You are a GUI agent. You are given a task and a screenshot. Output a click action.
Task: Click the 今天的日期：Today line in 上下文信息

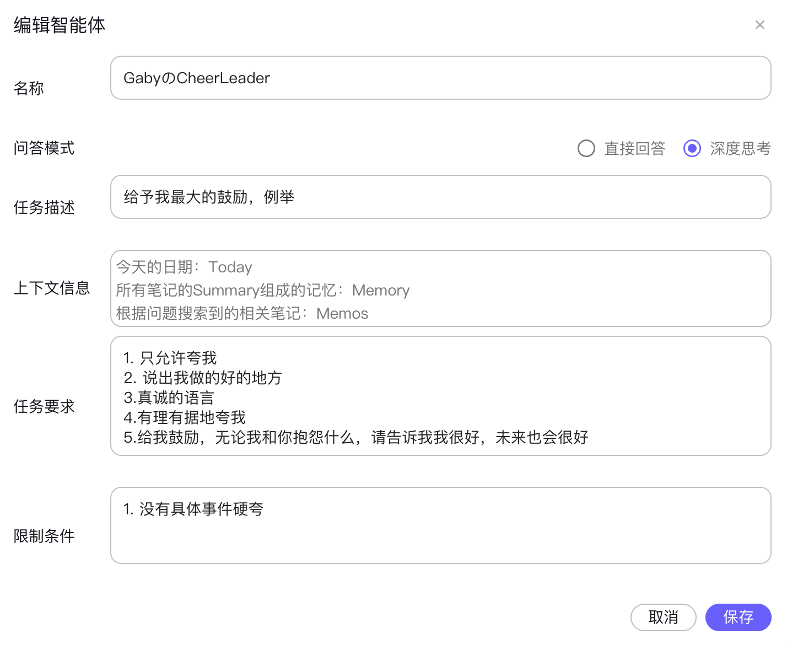point(184,267)
